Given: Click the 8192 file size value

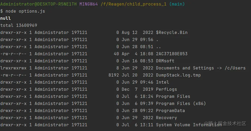Looking at the screenshot, I should [x=113, y=75].
